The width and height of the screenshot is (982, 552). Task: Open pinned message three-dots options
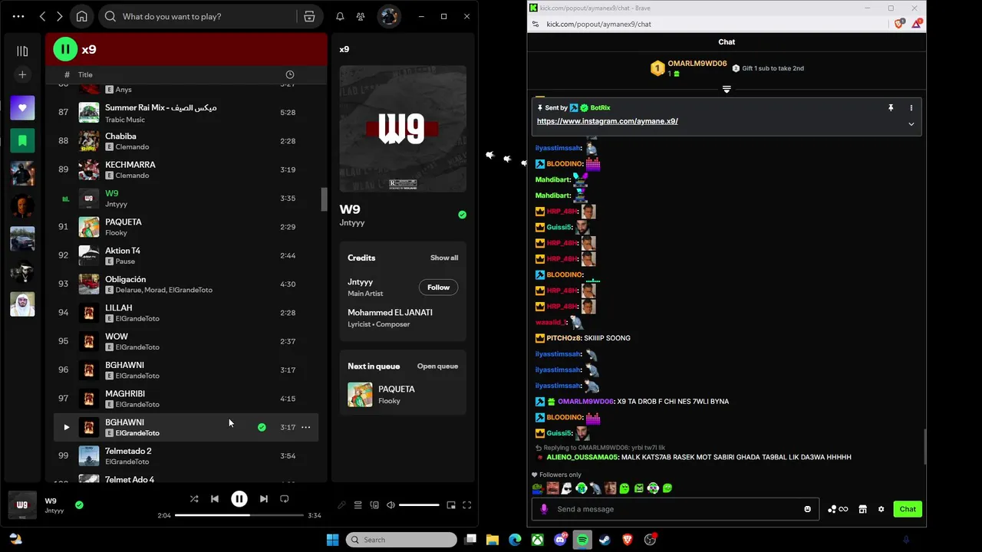[911, 108]
